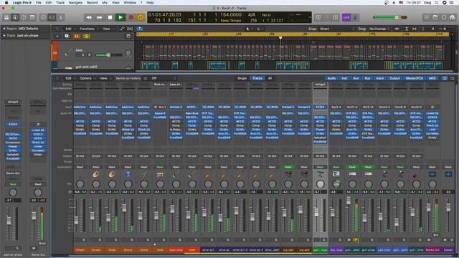Screen dimensions: 459x258
Task: Toggle the Metronome button
Action: [x=355, y=17]
